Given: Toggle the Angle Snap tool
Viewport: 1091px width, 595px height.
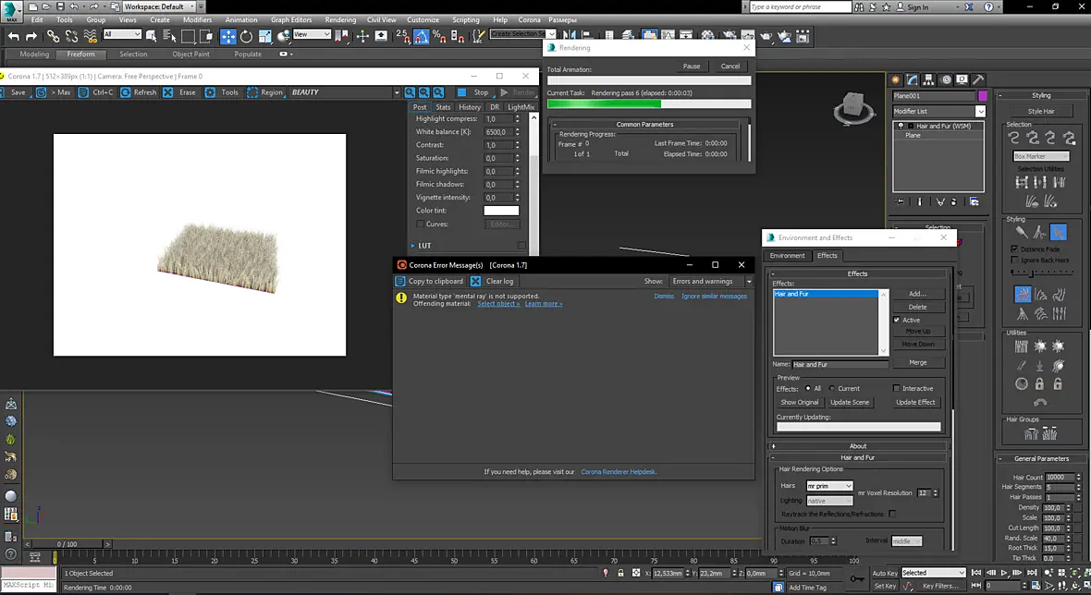Looking at the screenshot, I should click(x=421, y=36).
